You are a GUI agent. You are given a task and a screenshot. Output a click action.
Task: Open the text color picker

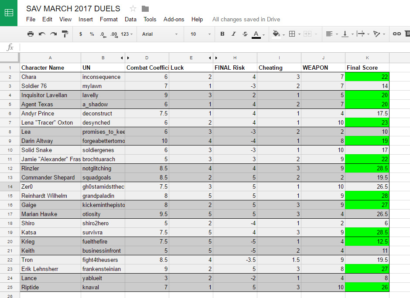pos(258,34)
